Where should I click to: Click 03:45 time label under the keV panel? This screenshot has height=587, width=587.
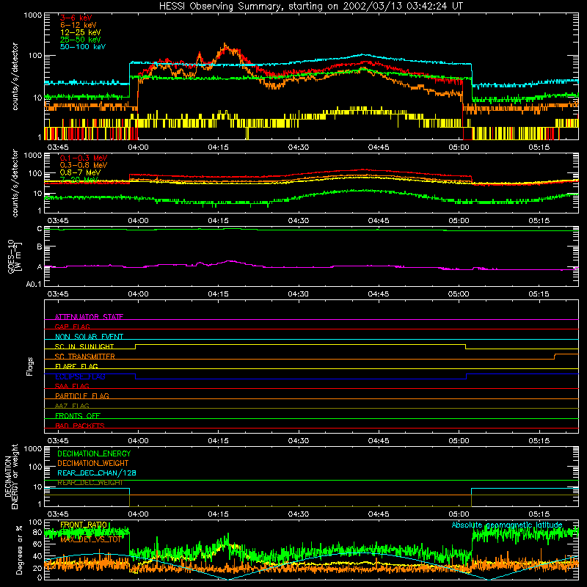[58, 147]
